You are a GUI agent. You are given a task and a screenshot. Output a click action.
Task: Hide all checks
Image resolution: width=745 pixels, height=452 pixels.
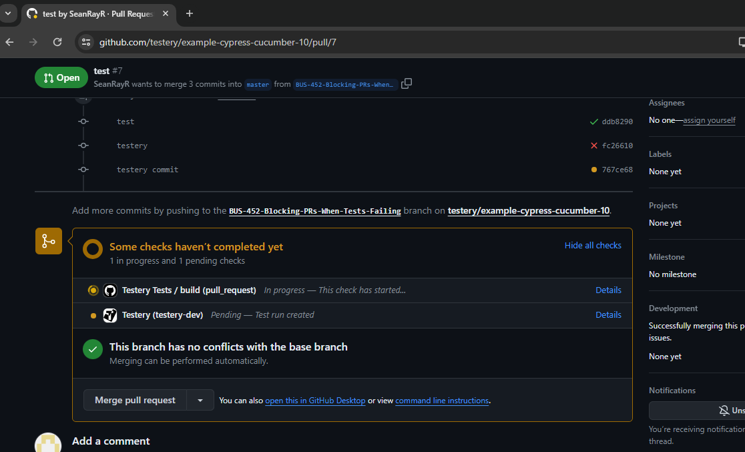[x=593, y=245]
